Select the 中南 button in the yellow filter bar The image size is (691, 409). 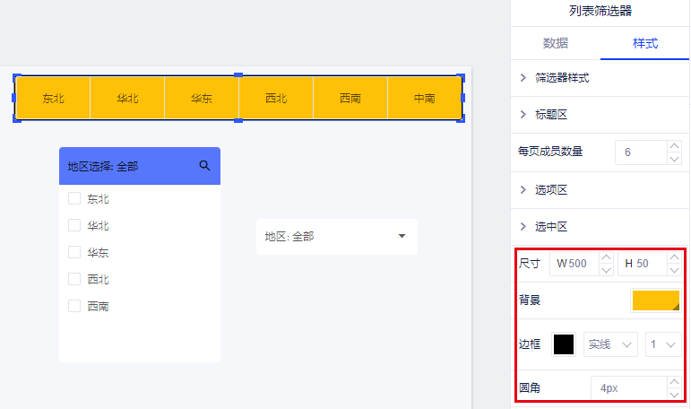(x=424, y=98)
